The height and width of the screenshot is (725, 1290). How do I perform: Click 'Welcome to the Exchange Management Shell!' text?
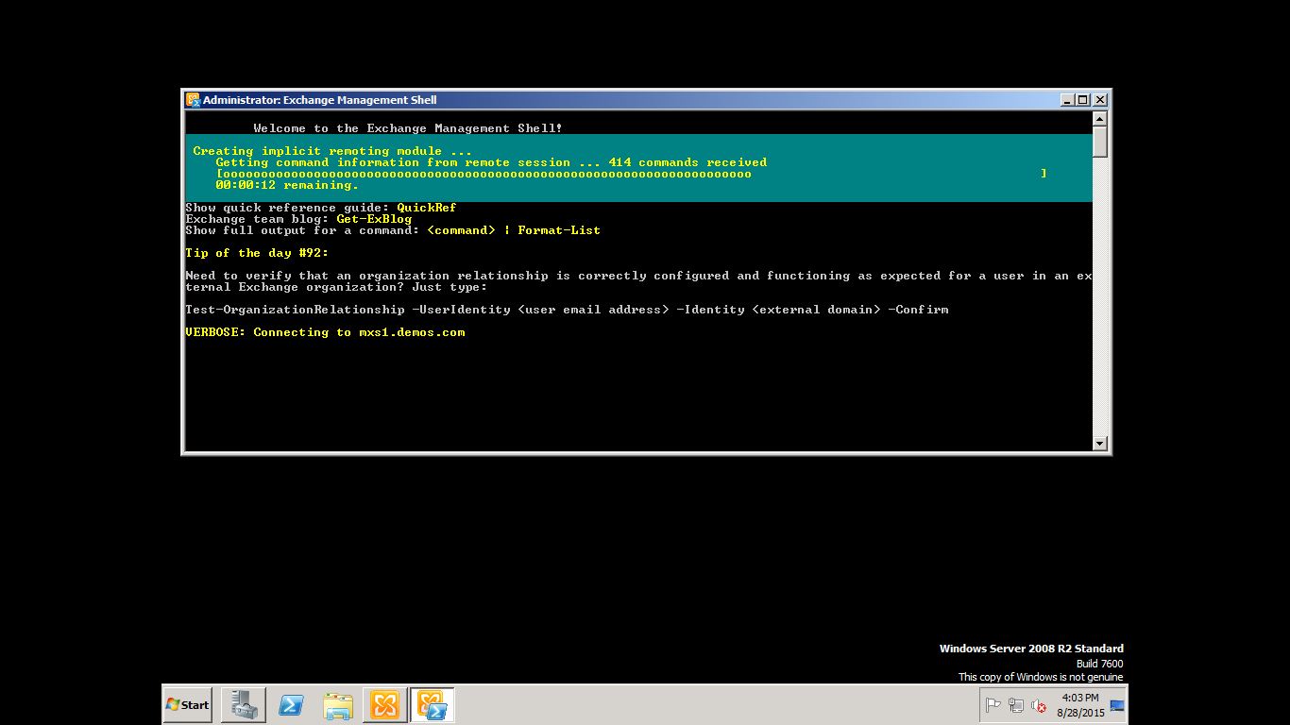click(408, 128)
